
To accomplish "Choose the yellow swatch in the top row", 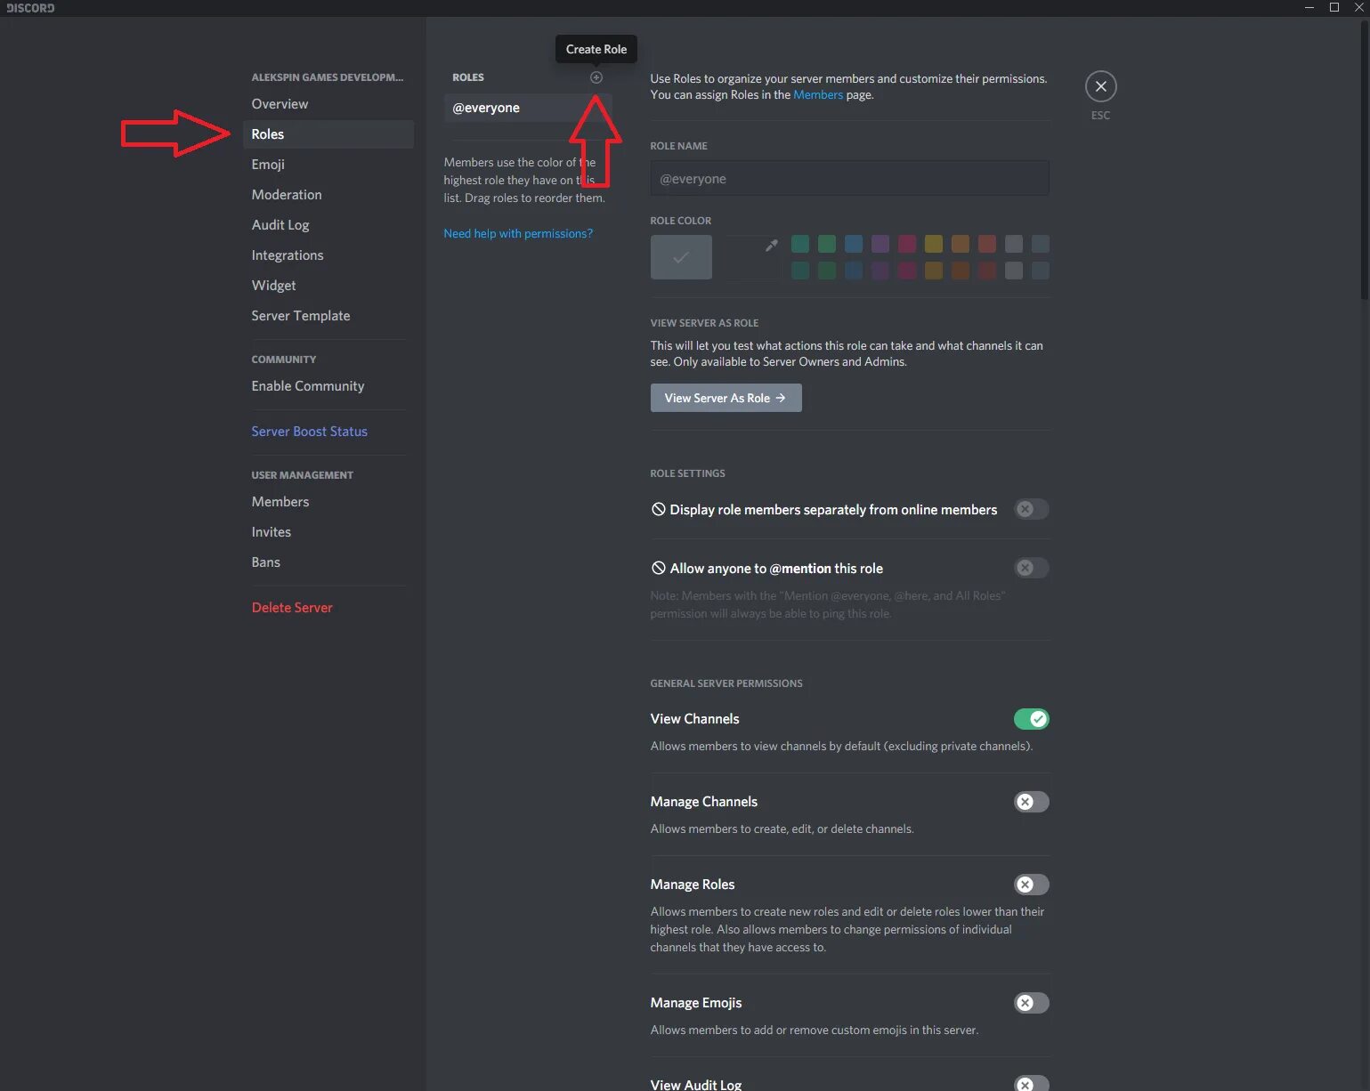I will [x=934, y=244].
